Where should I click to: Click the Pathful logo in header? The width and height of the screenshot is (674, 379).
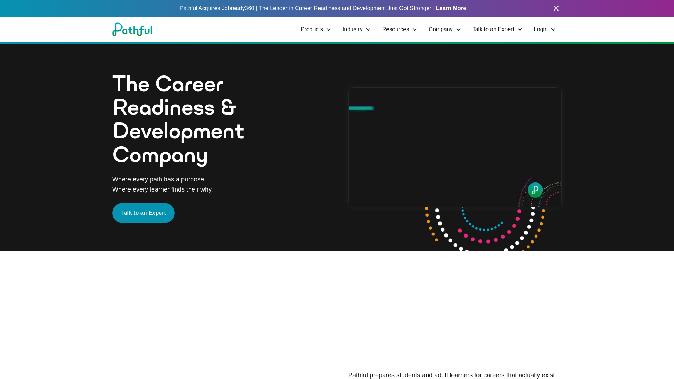[132, 29]
